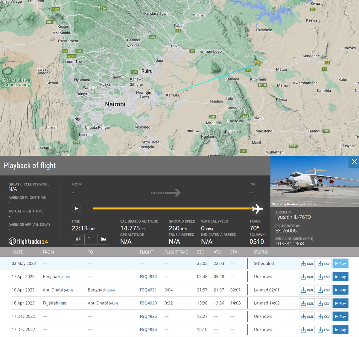359x337 pixels.
Task: Click the squawk value 0510
Action: click(x=257, y=241)
